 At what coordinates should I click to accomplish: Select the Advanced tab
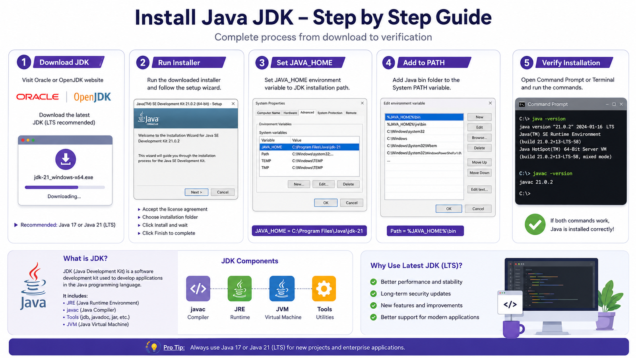tap(307, 113)
